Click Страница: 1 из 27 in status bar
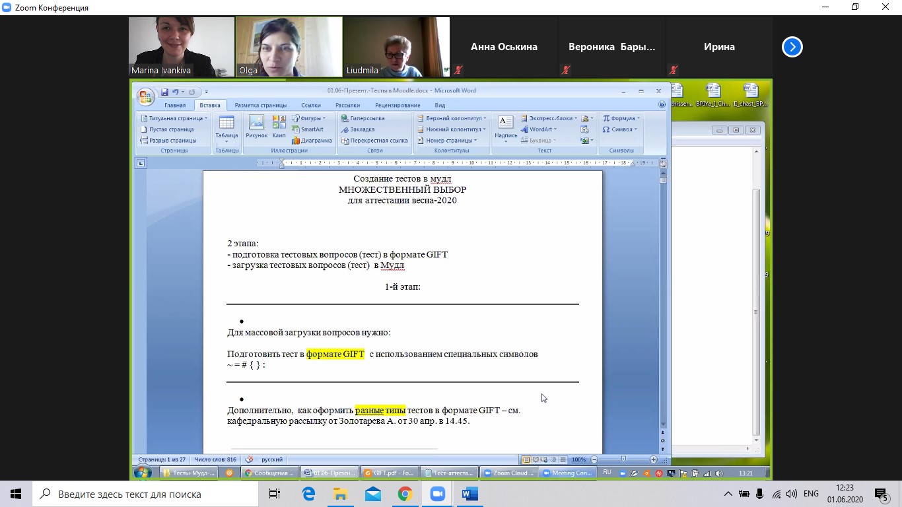 [x=162, y=459]
